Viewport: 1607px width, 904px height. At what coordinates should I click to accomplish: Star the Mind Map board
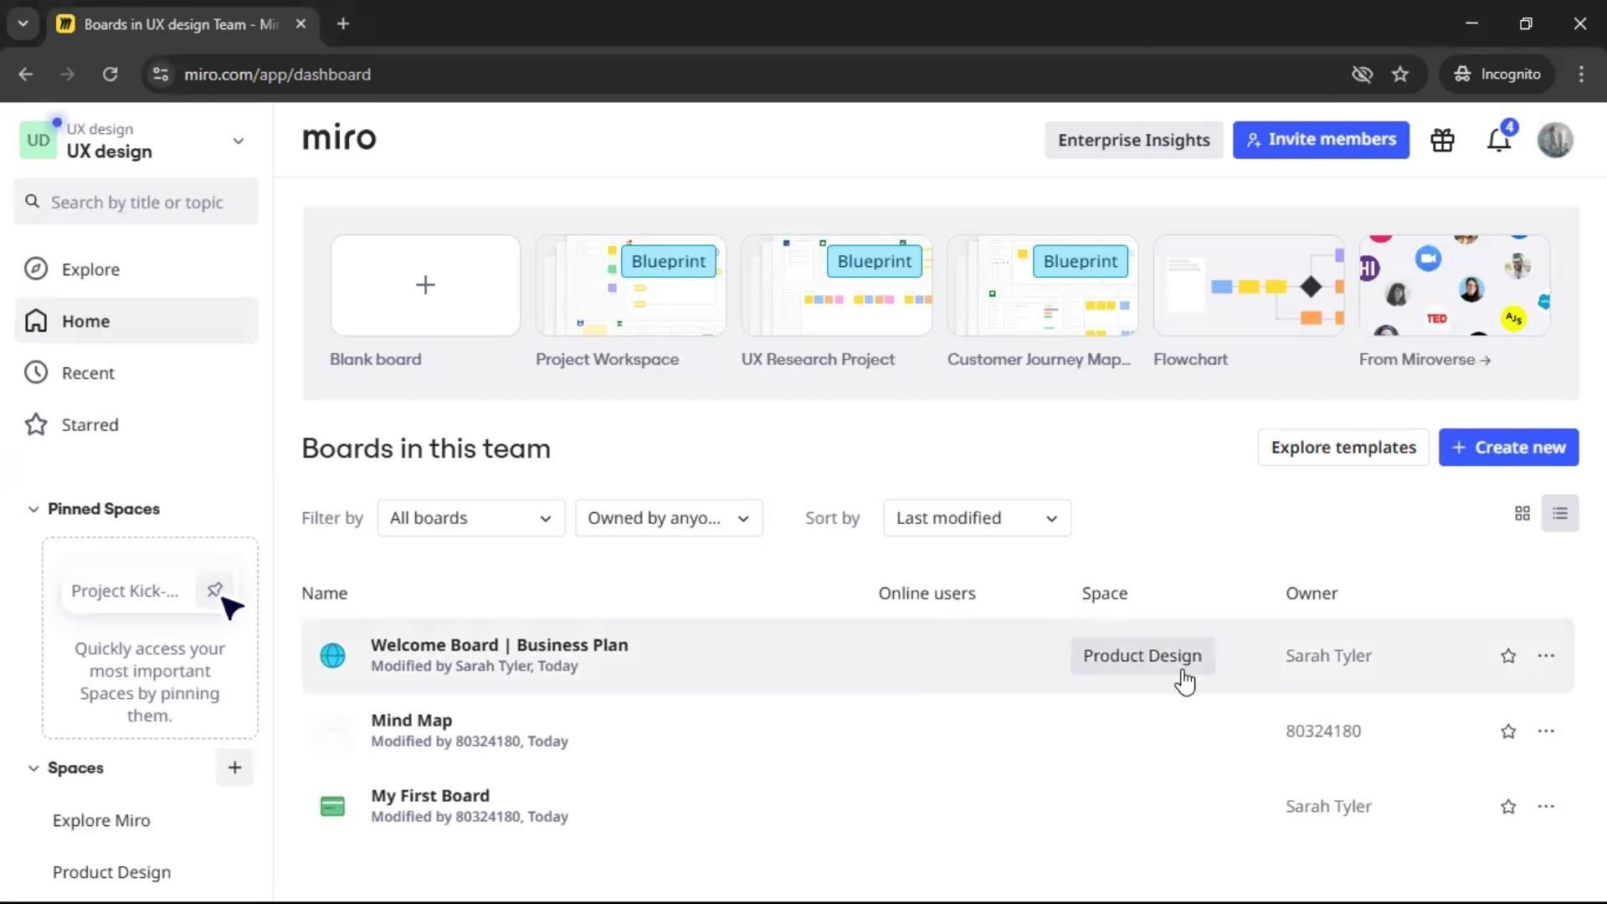point(1508,732)
